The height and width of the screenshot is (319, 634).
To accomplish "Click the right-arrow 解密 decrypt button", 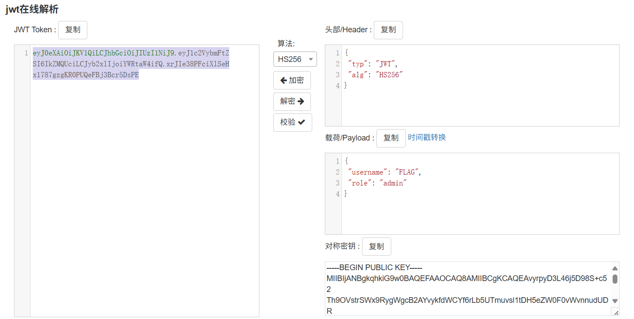I will pyautogui.click(x=292, y=101).
